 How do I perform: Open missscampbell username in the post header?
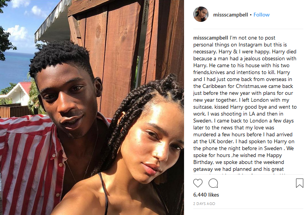click(230, 15)
